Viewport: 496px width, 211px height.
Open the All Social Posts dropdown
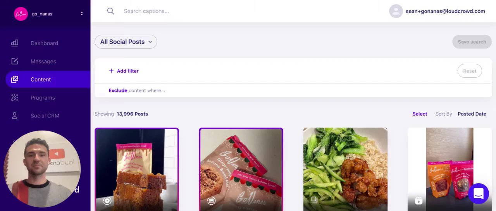[x=126, y=42]
